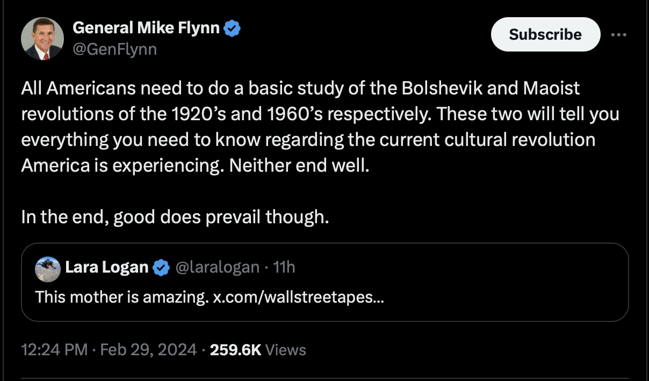Click the Feb 29, 2024 date
The width and height of the screenshot is (649, 381).
pyautogui.click(x=148, y=350)
